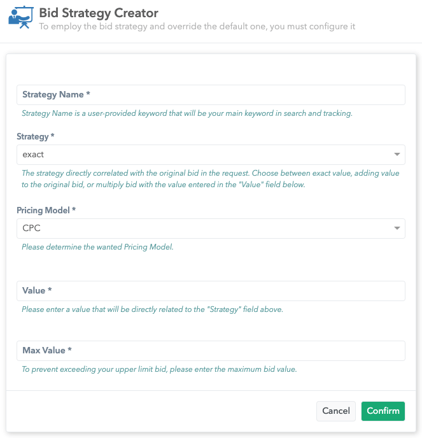
Task: Click the subtitle about overriding the default strategy
Action: [x=197, y=27]
